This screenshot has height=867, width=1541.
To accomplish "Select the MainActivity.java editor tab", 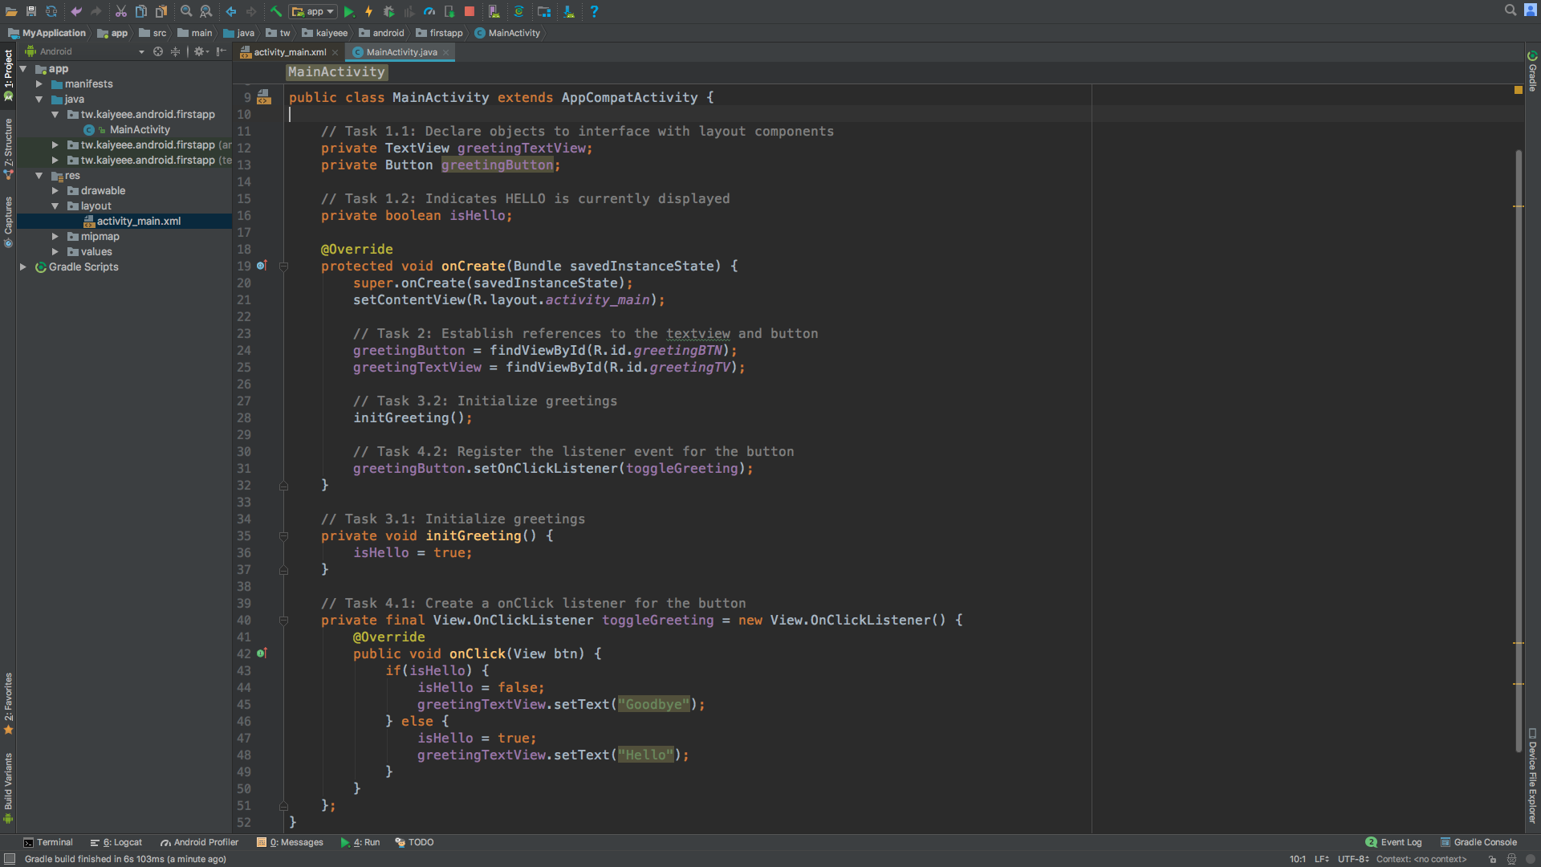I will click(401, 52).
